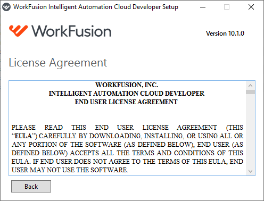The width and height of the screenshot is (264, 201).
Task: Click the WORKFUSION, INC. title line
Action: point(127,85)
